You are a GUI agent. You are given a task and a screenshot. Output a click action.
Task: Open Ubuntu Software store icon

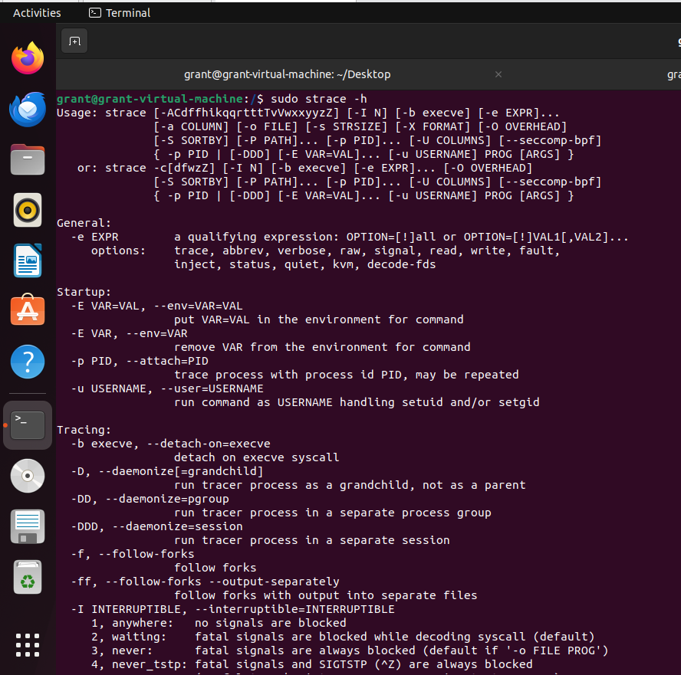point(28,310)
